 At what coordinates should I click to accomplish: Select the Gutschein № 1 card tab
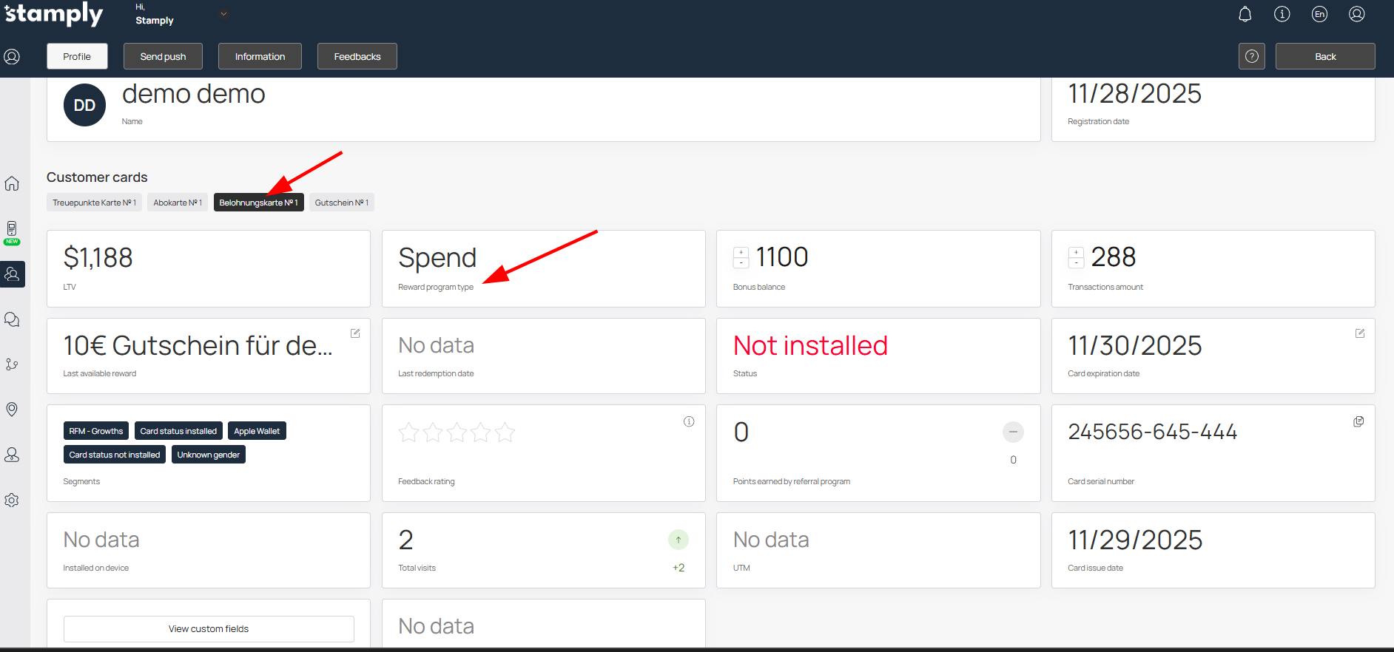pyautogui.click(x=341, y=203)
